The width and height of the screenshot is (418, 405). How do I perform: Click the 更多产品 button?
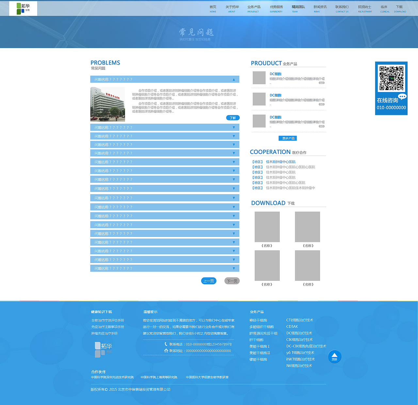288,138
